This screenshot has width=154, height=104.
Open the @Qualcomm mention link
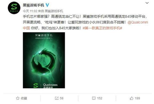point(138,22)
